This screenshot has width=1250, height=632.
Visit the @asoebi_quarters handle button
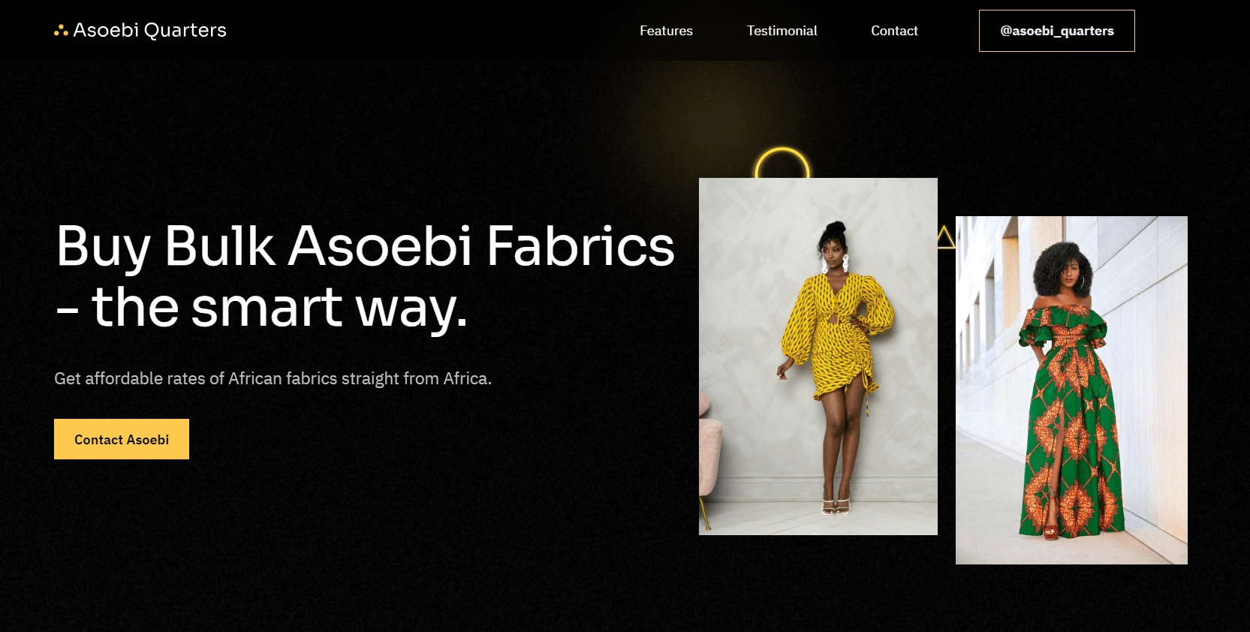coord(1057,31)
